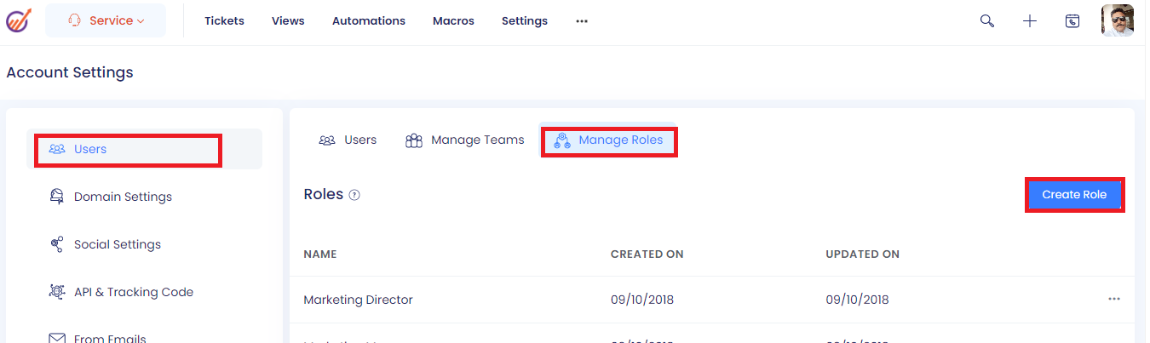The height and width of the screenshot is (343, 1150).
Task: Sort by the UPDATED ON column header
Action: pyautogui.click(x=863, y=254)
